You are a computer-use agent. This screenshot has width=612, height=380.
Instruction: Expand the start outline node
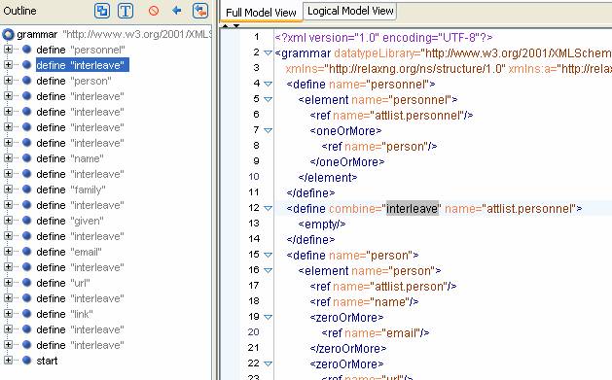click(8, 361)
